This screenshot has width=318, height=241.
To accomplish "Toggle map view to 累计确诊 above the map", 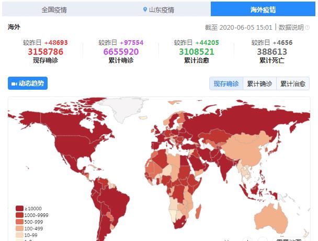I will tap(259, 83).
